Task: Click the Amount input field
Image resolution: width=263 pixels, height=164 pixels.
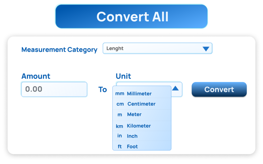Action: (x=54, y=89)
